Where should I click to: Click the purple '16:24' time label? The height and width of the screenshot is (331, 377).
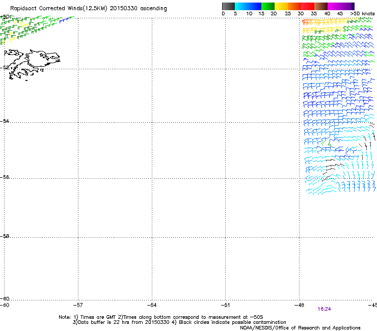(x=324, y=309)
